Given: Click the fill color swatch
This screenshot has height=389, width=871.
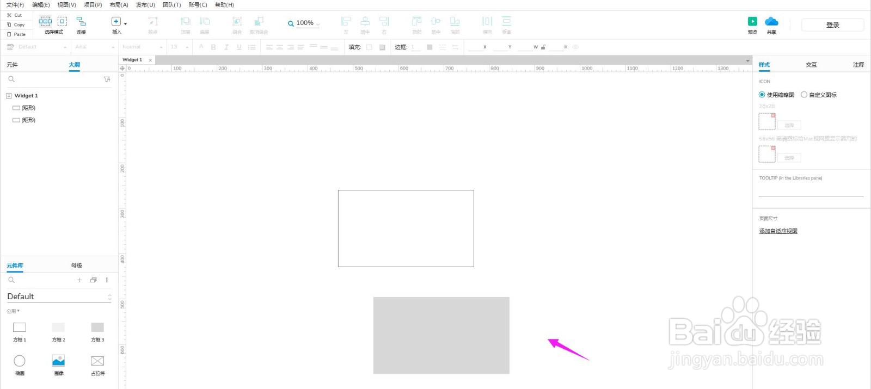Looking at the screenshot, I should (369, 47).
